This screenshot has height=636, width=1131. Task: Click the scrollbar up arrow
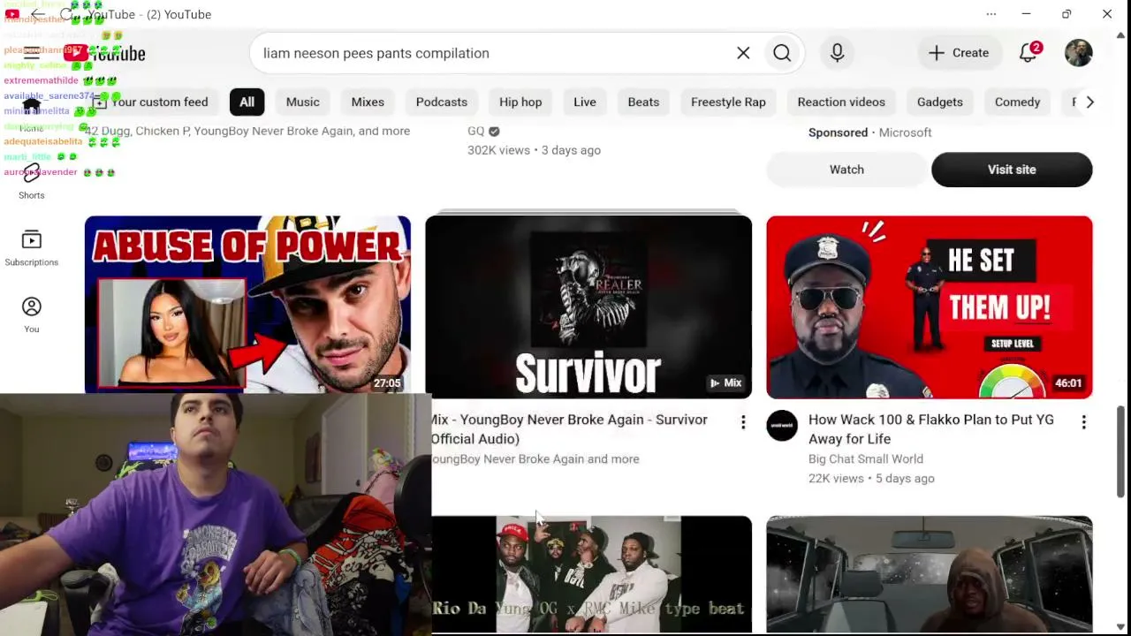1121,36
